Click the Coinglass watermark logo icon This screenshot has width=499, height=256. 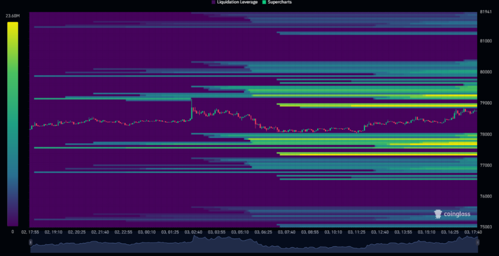438,214
